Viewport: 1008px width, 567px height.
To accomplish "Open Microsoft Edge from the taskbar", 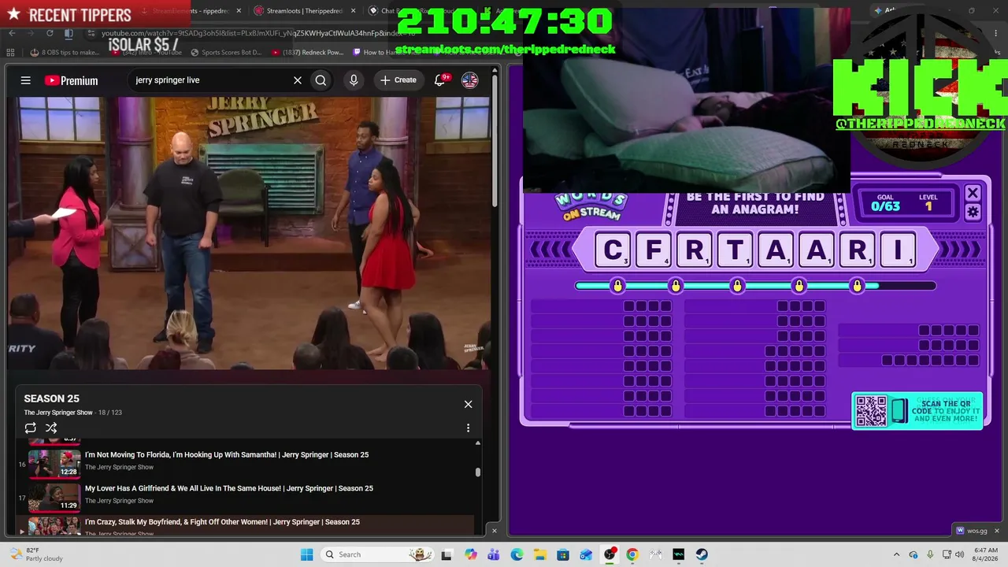I will point(517,554).
